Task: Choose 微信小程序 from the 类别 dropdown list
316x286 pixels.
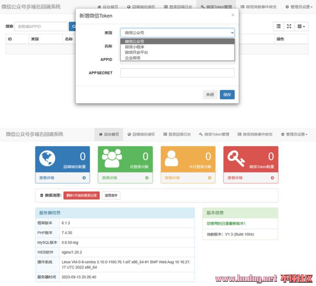Action: pos(177,47)
